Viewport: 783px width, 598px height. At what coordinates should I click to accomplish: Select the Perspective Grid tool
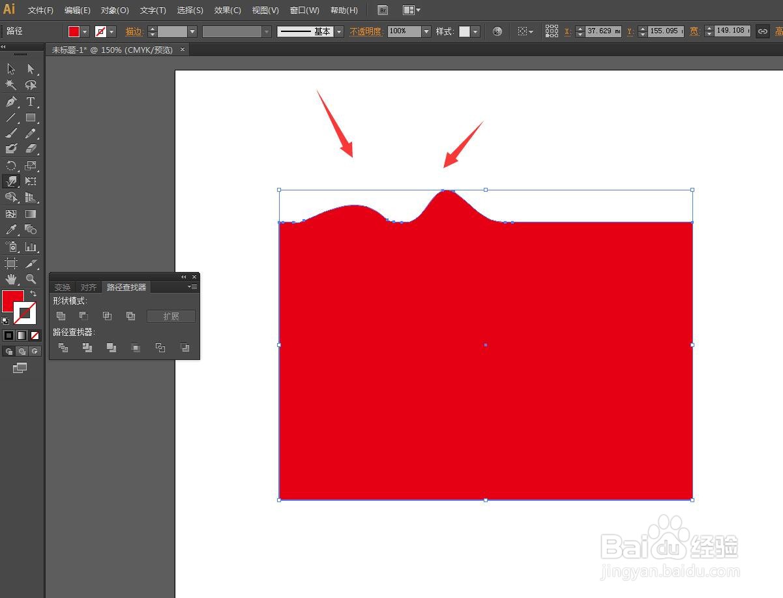pyautogui.click(x=31, y=197)
